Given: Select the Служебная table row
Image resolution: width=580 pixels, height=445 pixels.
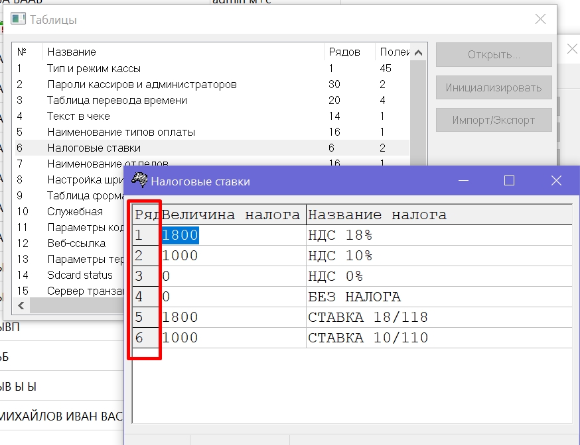Looking at the screenshot, I should pos(69,211).
